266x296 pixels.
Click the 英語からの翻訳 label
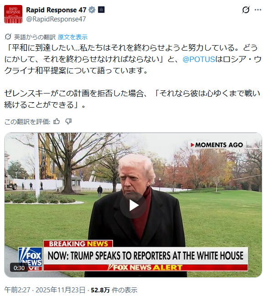(35, 37)
